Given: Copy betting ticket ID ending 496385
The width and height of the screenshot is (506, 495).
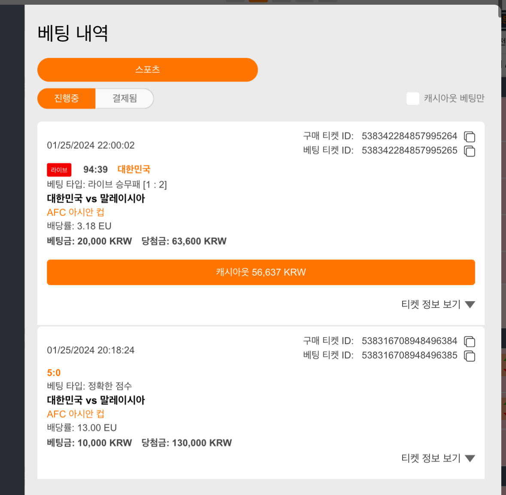Looking at the screenshot, I should [x=469, y=356].
